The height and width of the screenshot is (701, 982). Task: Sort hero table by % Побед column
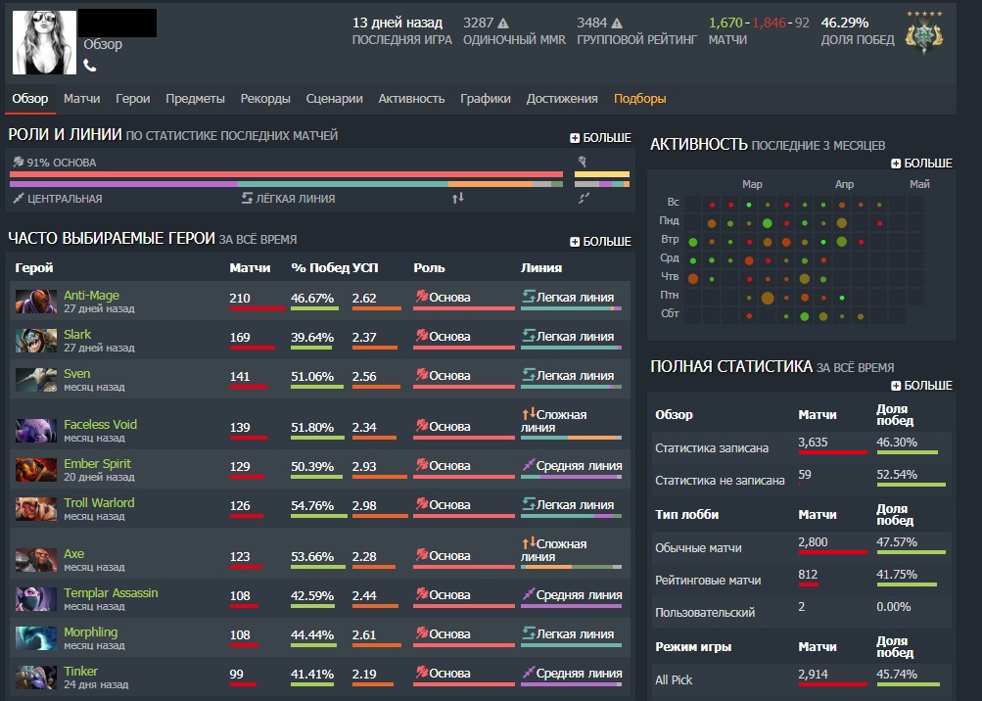319,267
